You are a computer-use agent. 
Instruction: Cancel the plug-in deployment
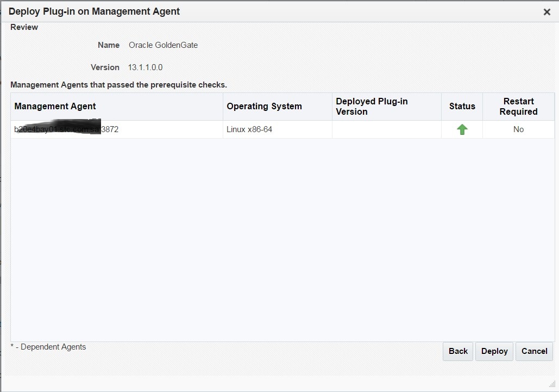tap(534, 351)
